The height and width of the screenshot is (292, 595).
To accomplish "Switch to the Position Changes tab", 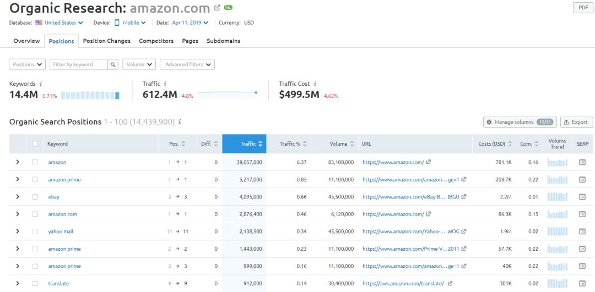I will (x=107, y=41).
